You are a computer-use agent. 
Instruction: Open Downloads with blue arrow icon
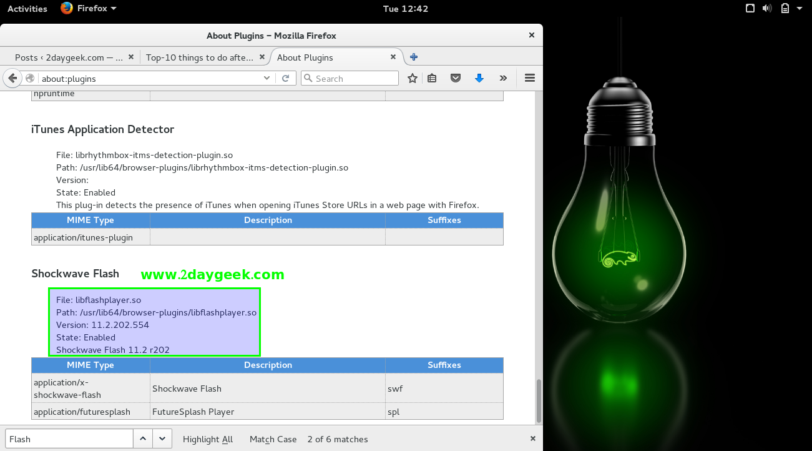pyautogui.click(x=479, y=78)
